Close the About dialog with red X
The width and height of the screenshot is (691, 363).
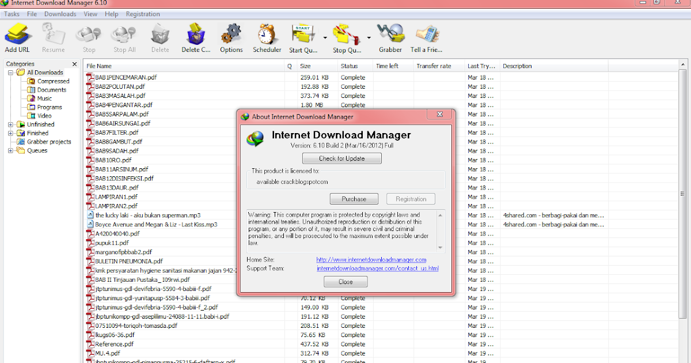click(440, 115)
